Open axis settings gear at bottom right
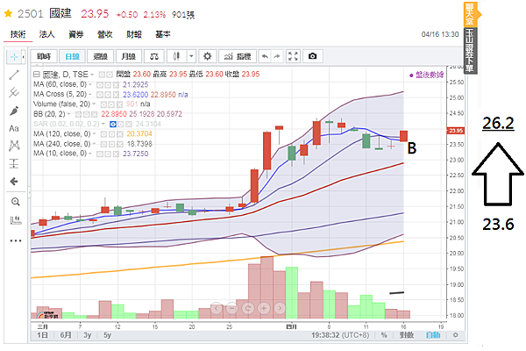The height and width of the screenshot is (351, 526). point(455,335)
